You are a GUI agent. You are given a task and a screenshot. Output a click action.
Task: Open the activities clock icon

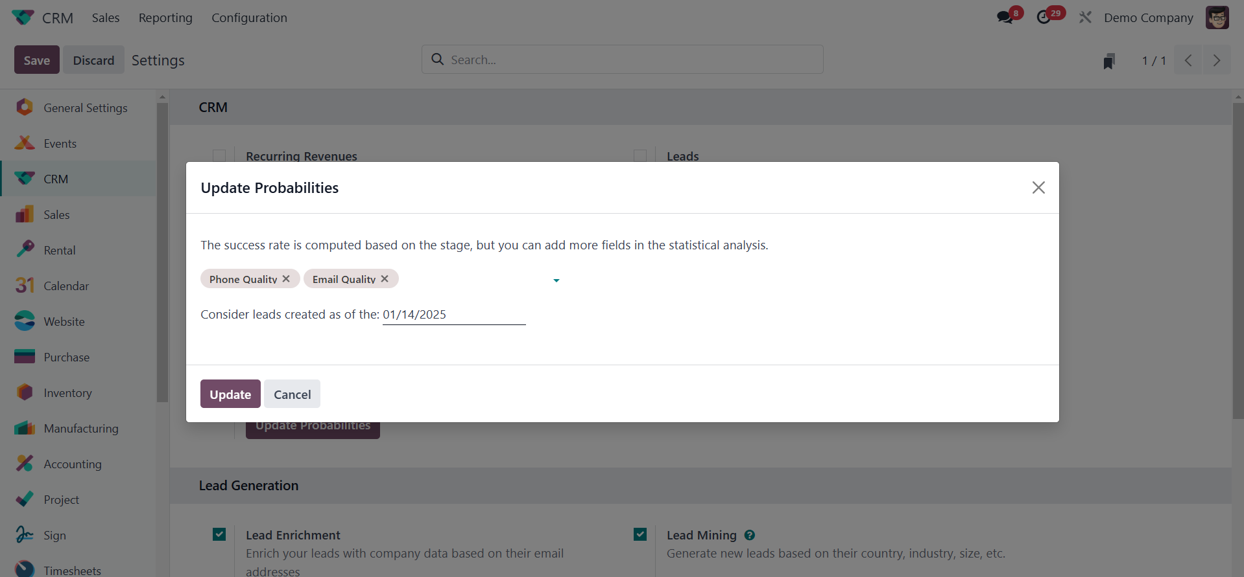tap(1044, 17)
